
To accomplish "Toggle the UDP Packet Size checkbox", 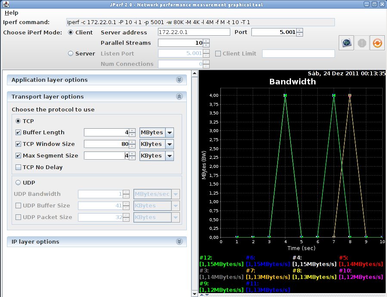I will click(18, 217).
